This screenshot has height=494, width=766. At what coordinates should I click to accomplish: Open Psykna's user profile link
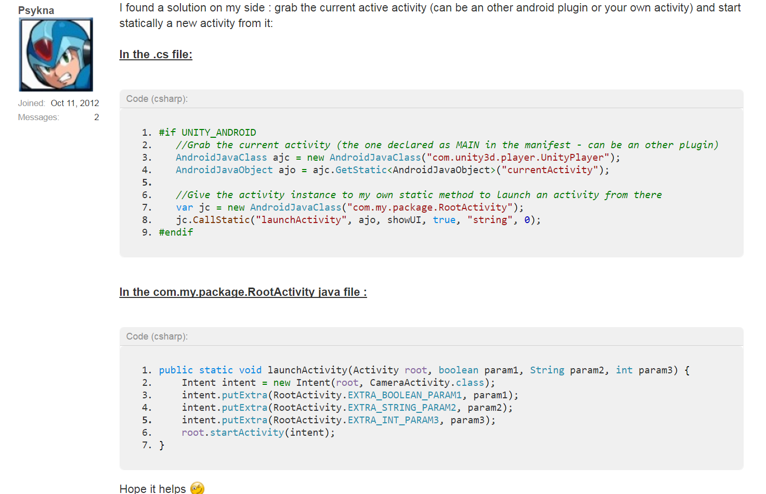(36, 10)
